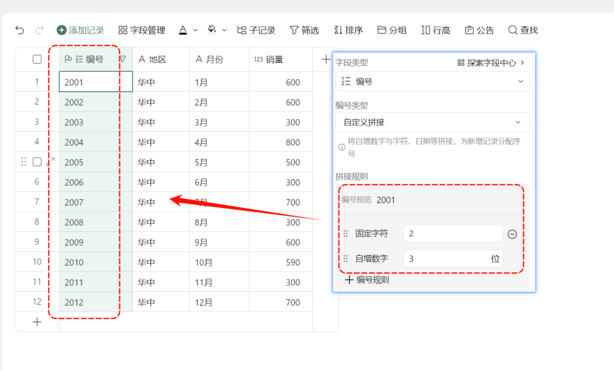
Task: Select the 12月 cell
Action: click(x=219, y=301)
